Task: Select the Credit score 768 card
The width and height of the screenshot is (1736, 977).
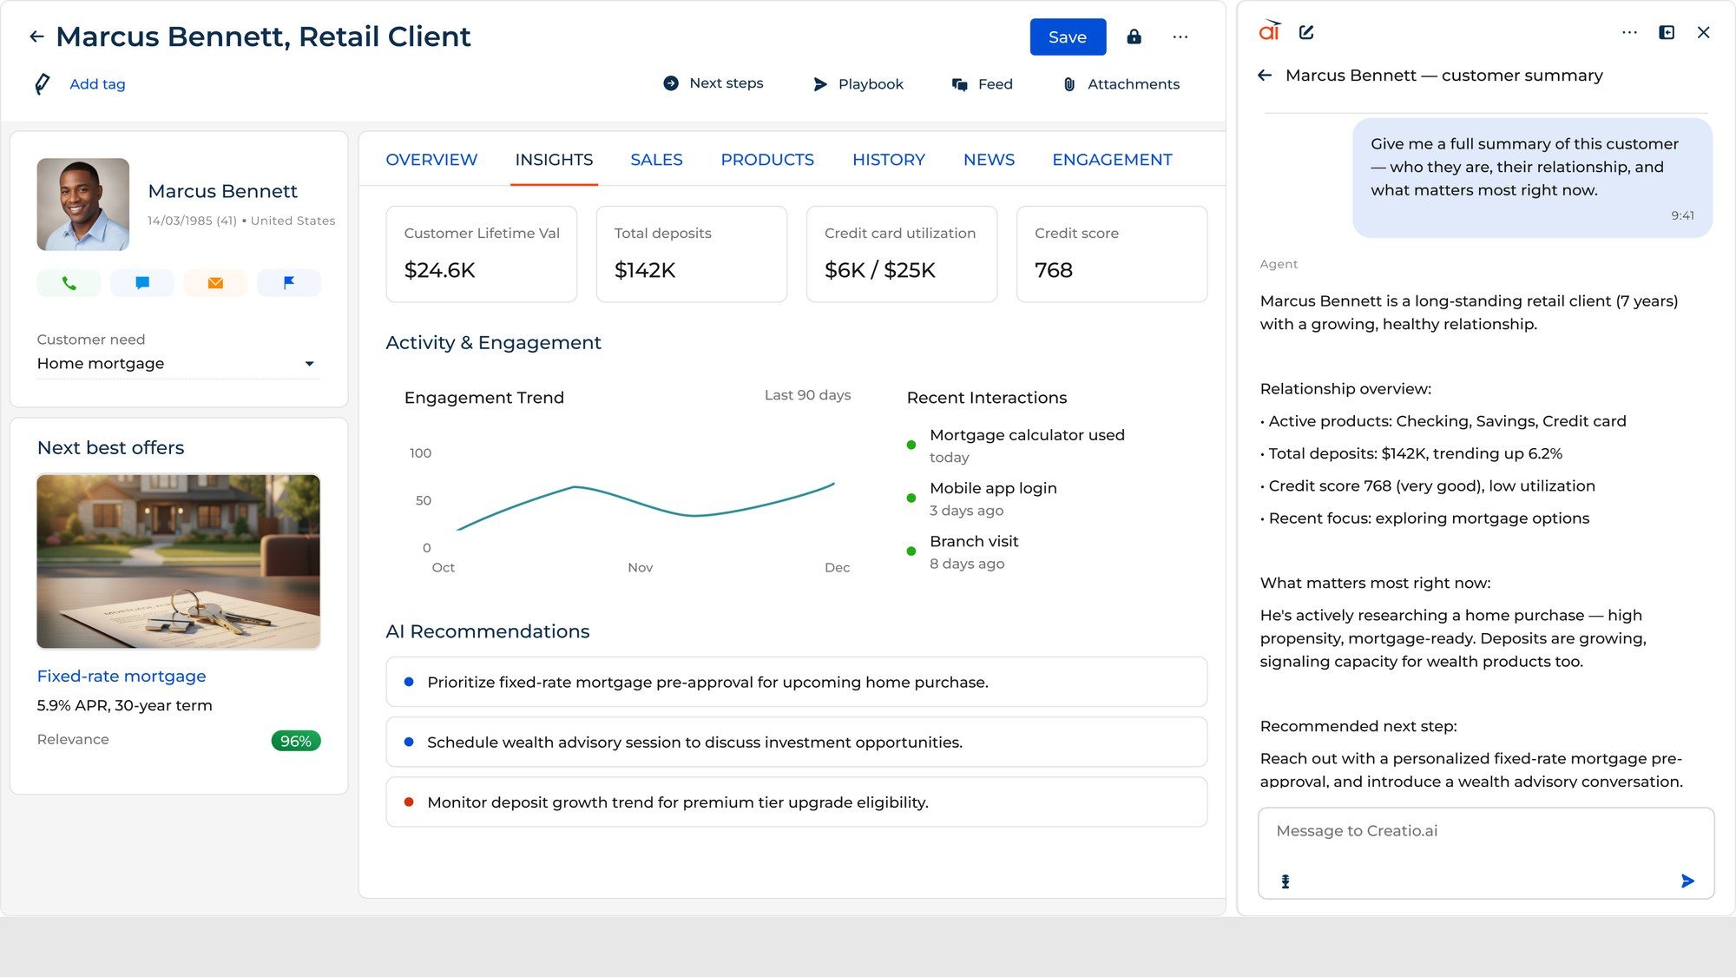Action: tap(1112, 254)
